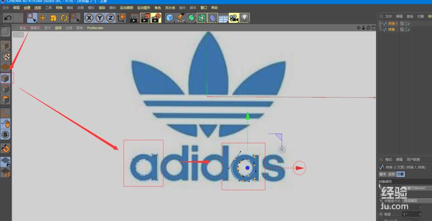Click the green array flower icon
Viewport: 432px width, 221px height.
tap(202, 18)
